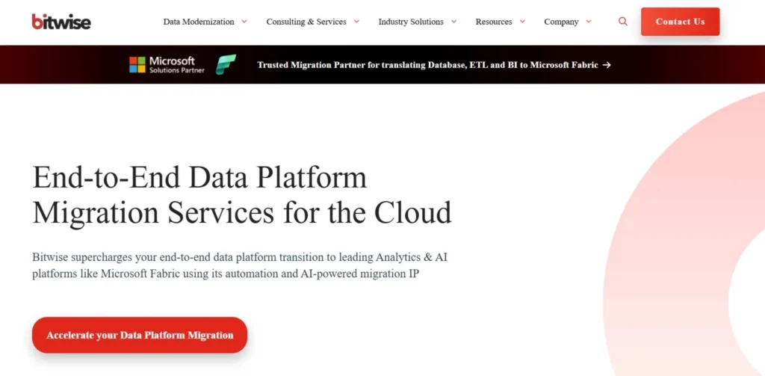Expand the Resources chevron
This screenshot has height=376, width=765.
click(x=522, y=22)
